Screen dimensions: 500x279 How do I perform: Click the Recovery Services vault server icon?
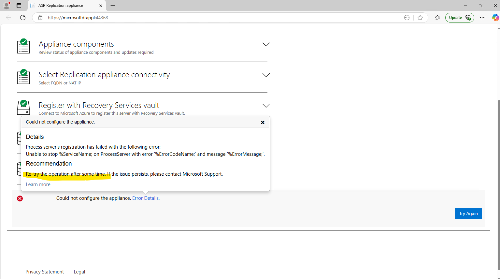click(x=23, y=107)
